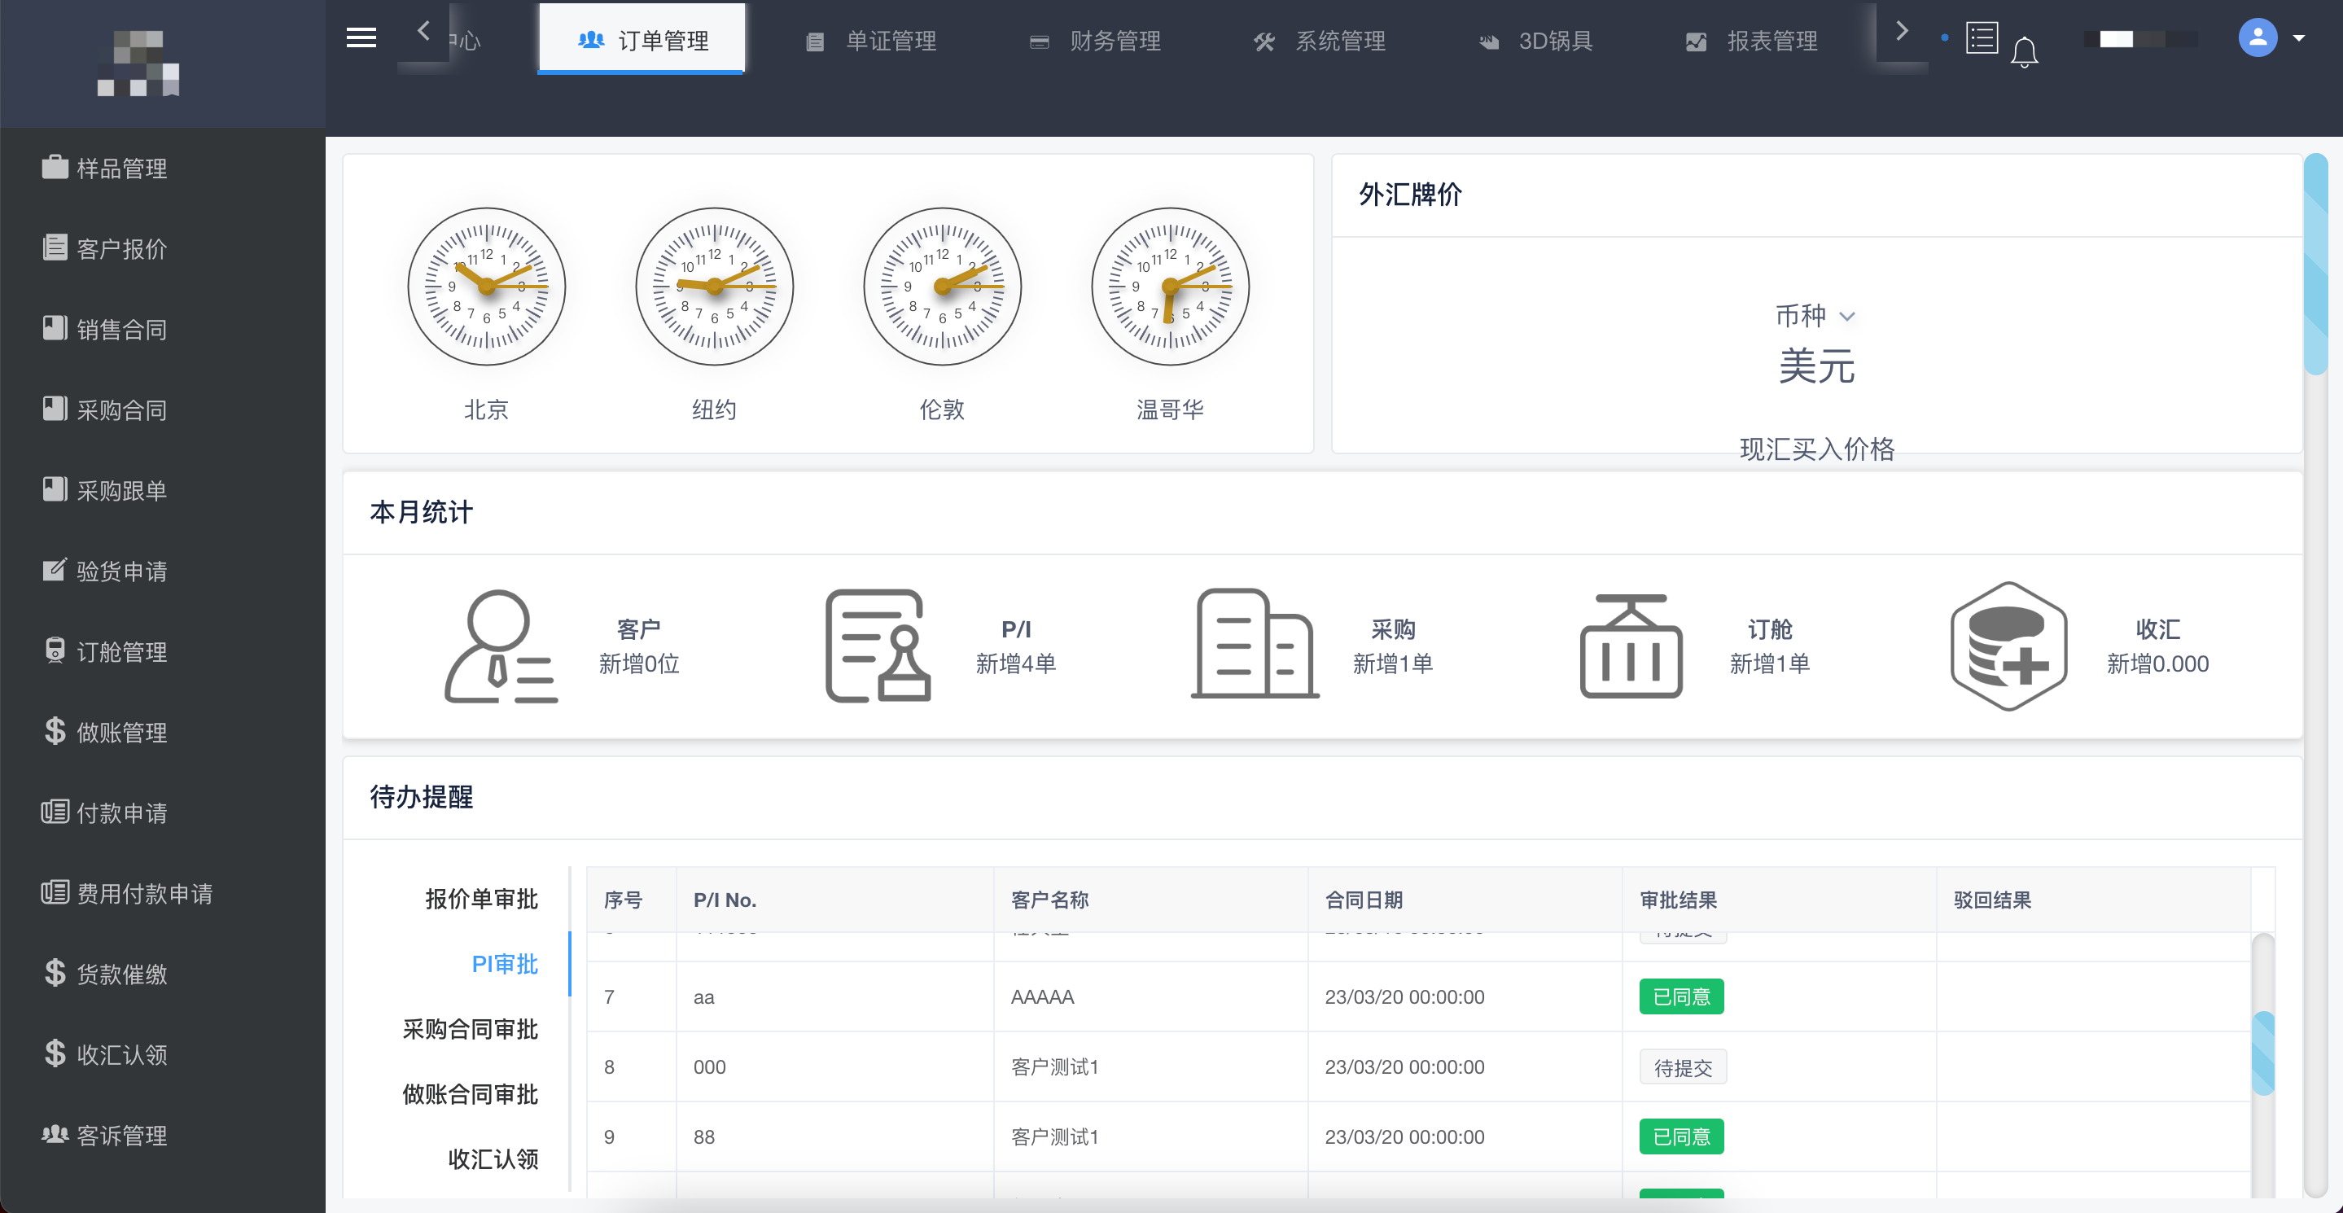2343x1213 pixels.
Task: Select the 收汇认领 reminder category in 待办提醒
Action: coord(493,1158)
